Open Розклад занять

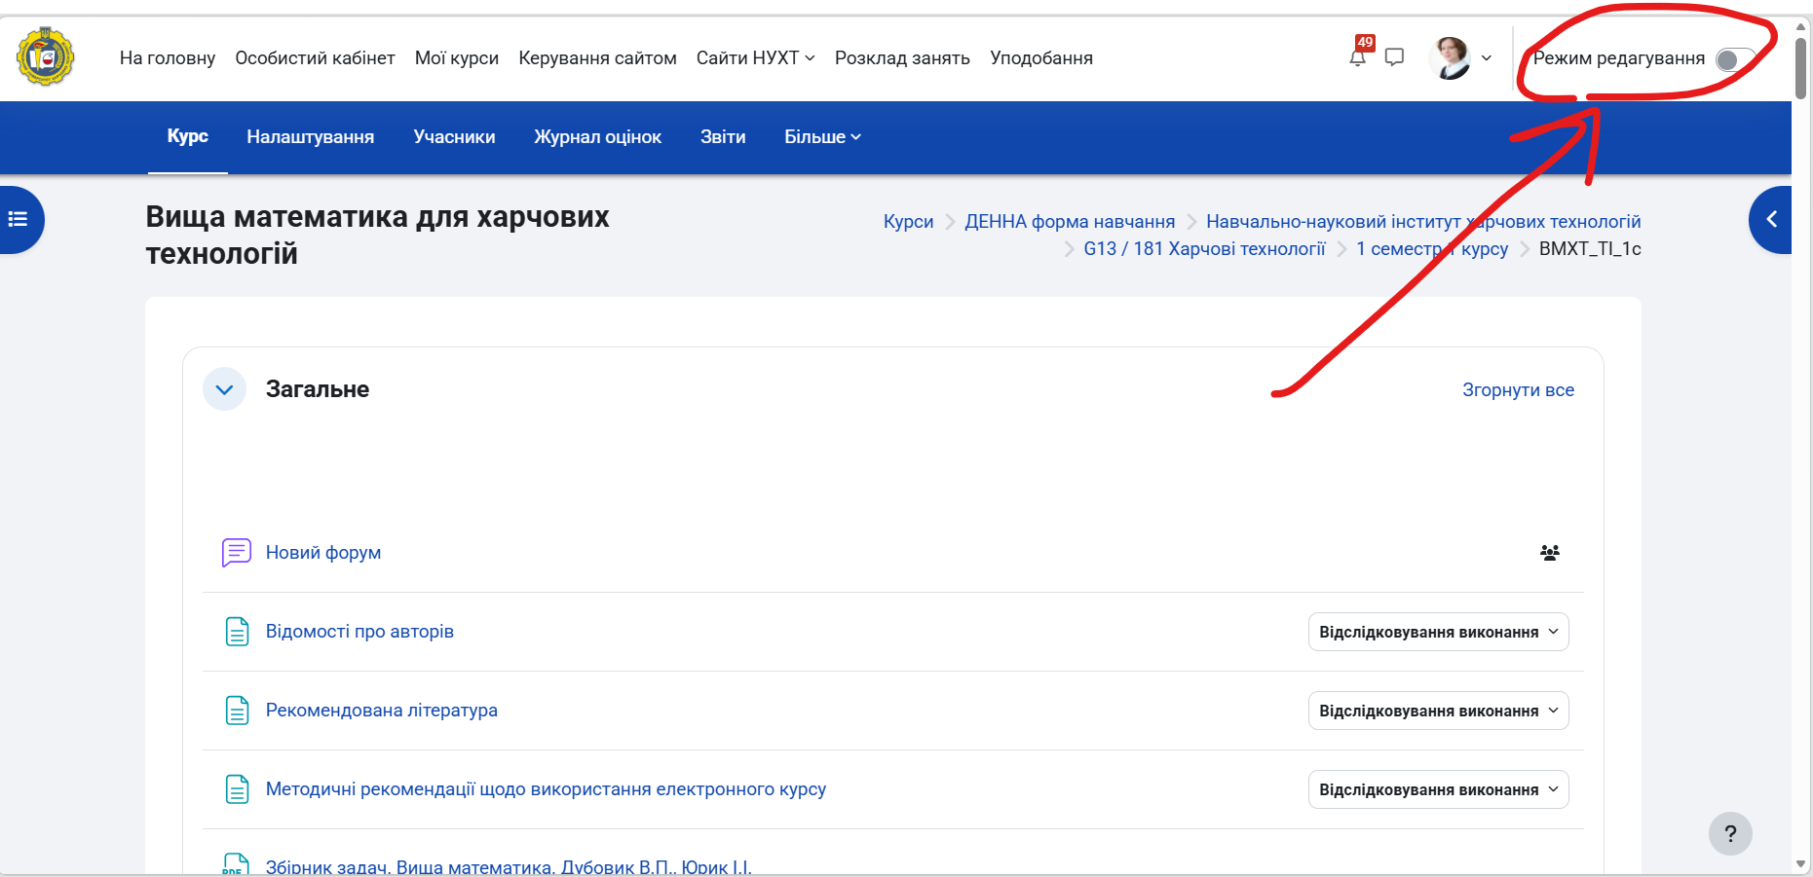click(x=902, y=58)
